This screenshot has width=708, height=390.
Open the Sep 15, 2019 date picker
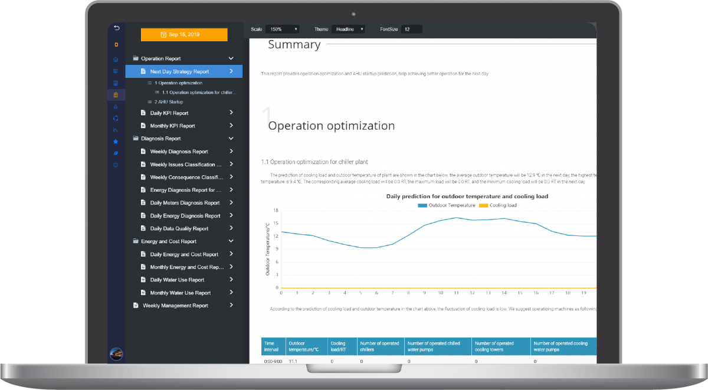[184, 35]
